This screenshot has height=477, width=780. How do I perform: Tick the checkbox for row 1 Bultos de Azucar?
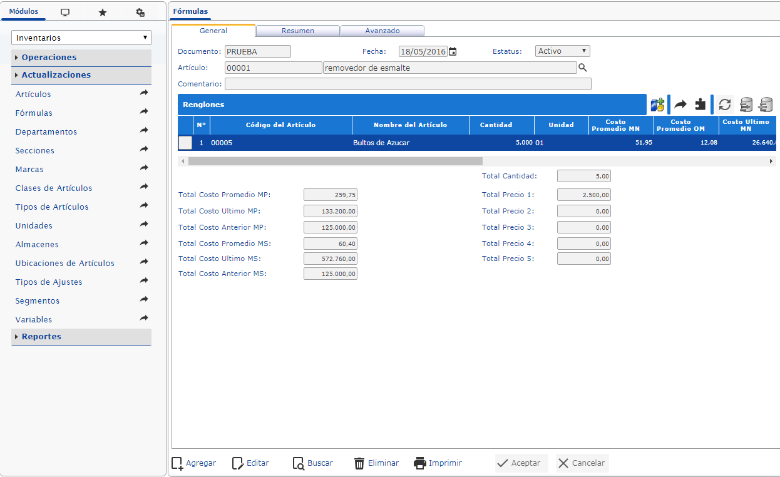point(185,143)
